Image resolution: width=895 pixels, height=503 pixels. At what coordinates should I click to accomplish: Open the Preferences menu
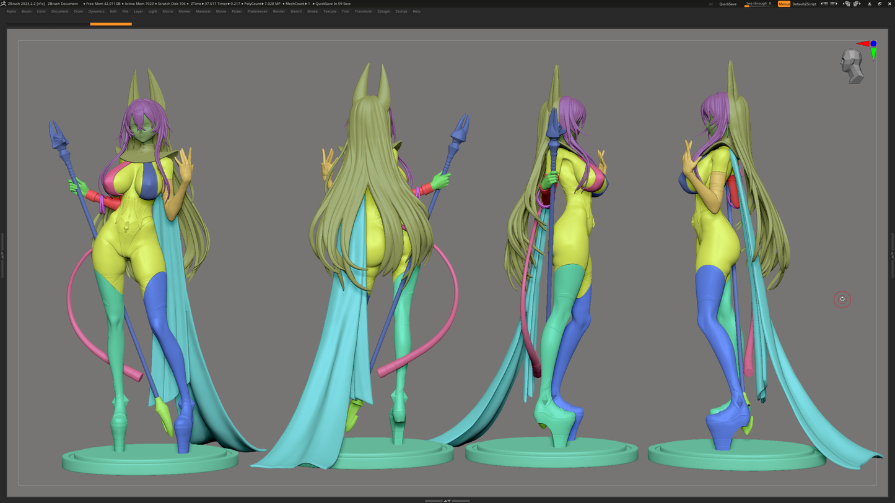[x=257, y=11]
